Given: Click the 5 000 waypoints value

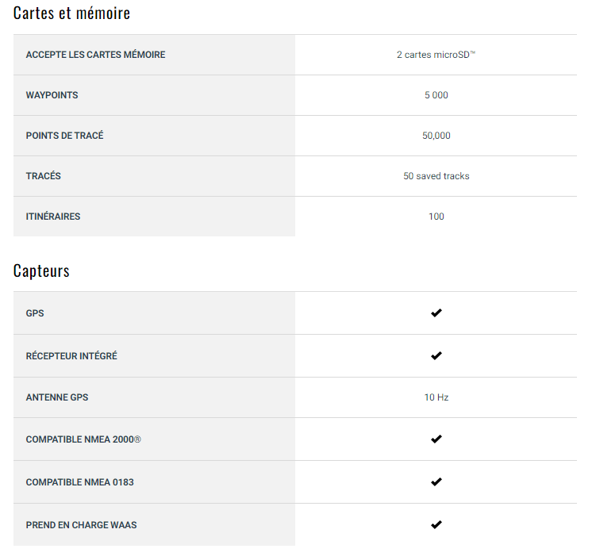Looking at the screenshot, I should (x=436, y=95).
